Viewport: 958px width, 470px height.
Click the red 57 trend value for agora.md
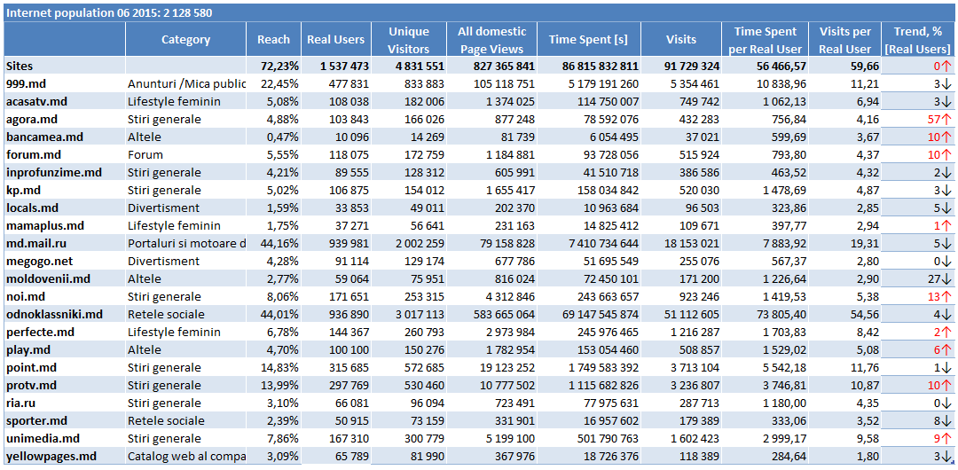[x=918, y=119]
